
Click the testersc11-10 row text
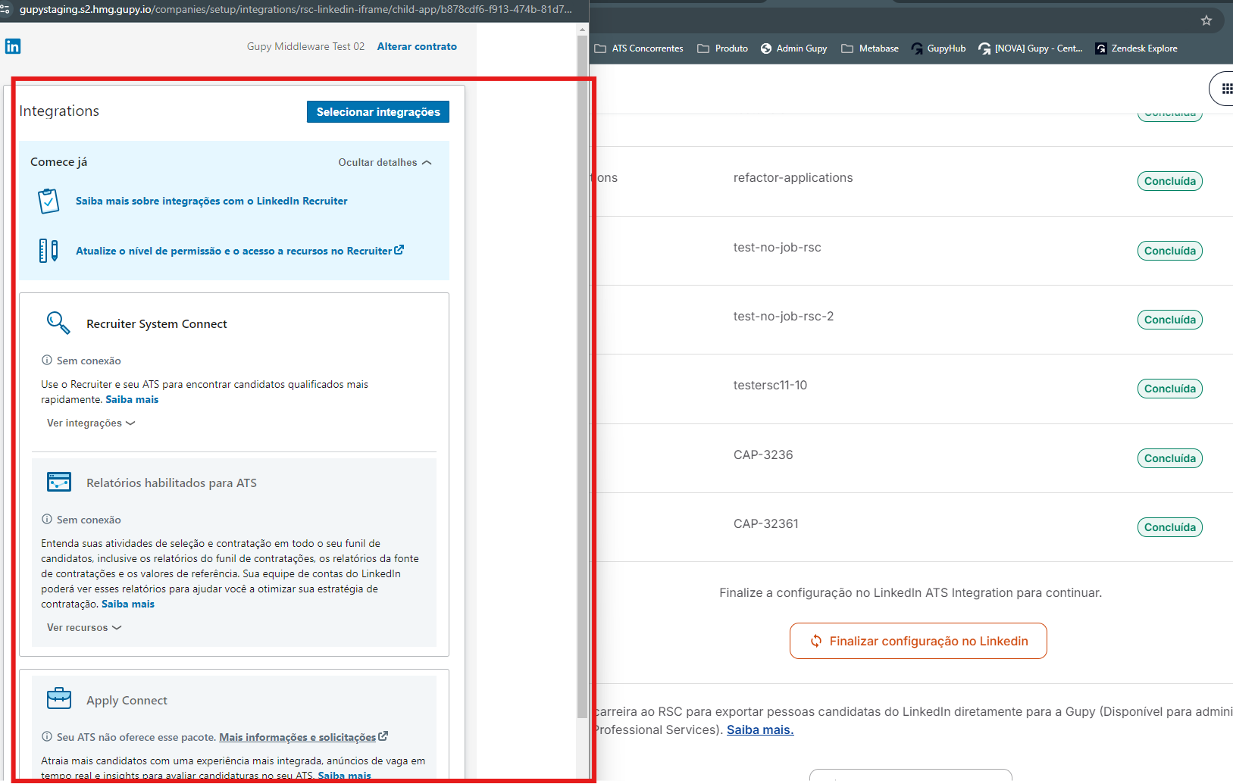coord(770,385)
